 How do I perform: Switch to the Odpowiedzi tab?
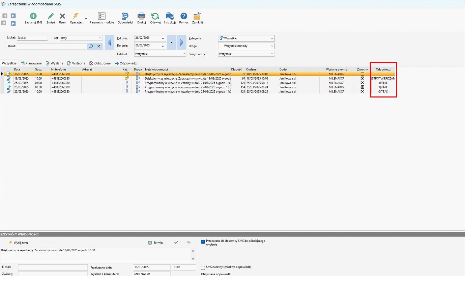click(126, 63)
